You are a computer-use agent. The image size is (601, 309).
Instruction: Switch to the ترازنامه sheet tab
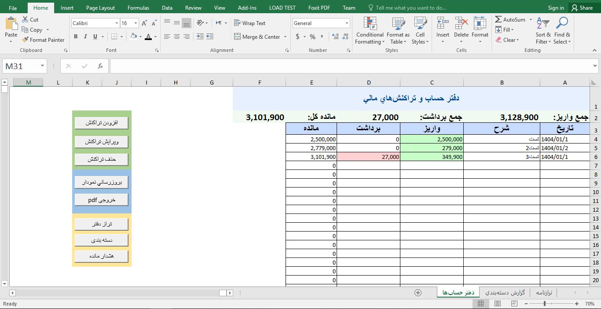tap(543, 293)
